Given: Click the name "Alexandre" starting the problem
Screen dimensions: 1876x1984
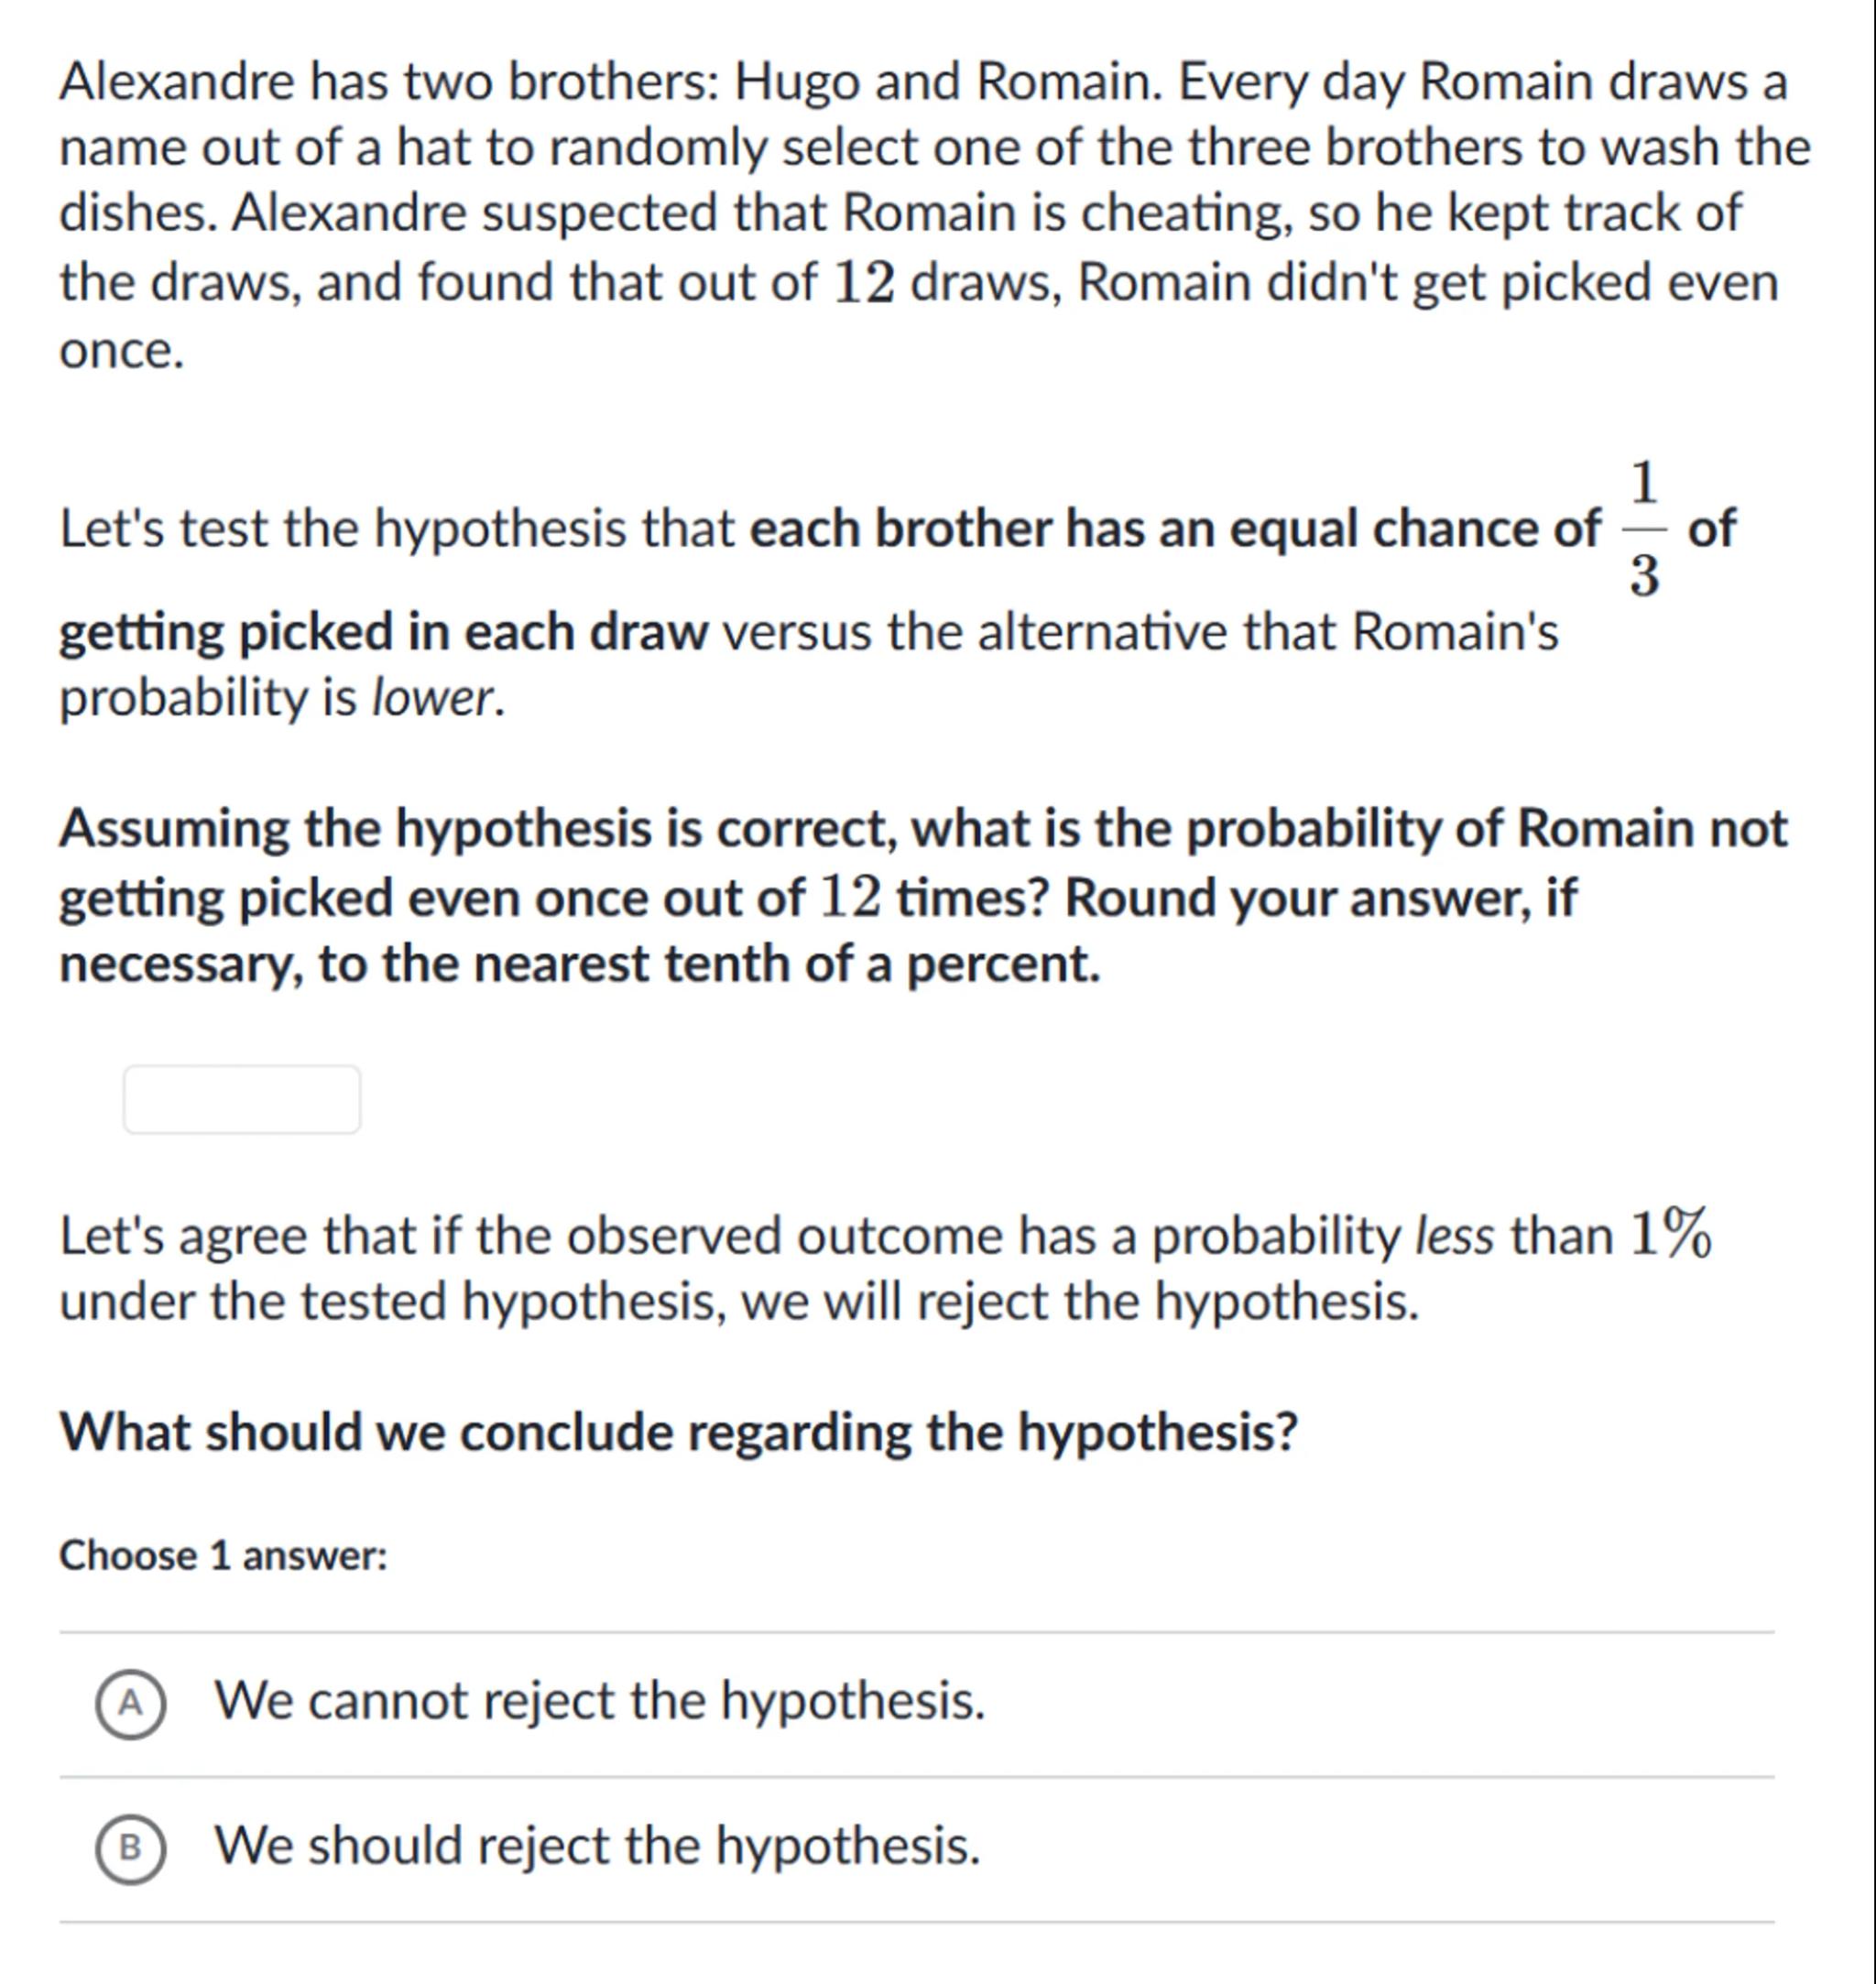Looking at the screenshot, I should click(x=177, y=81).
